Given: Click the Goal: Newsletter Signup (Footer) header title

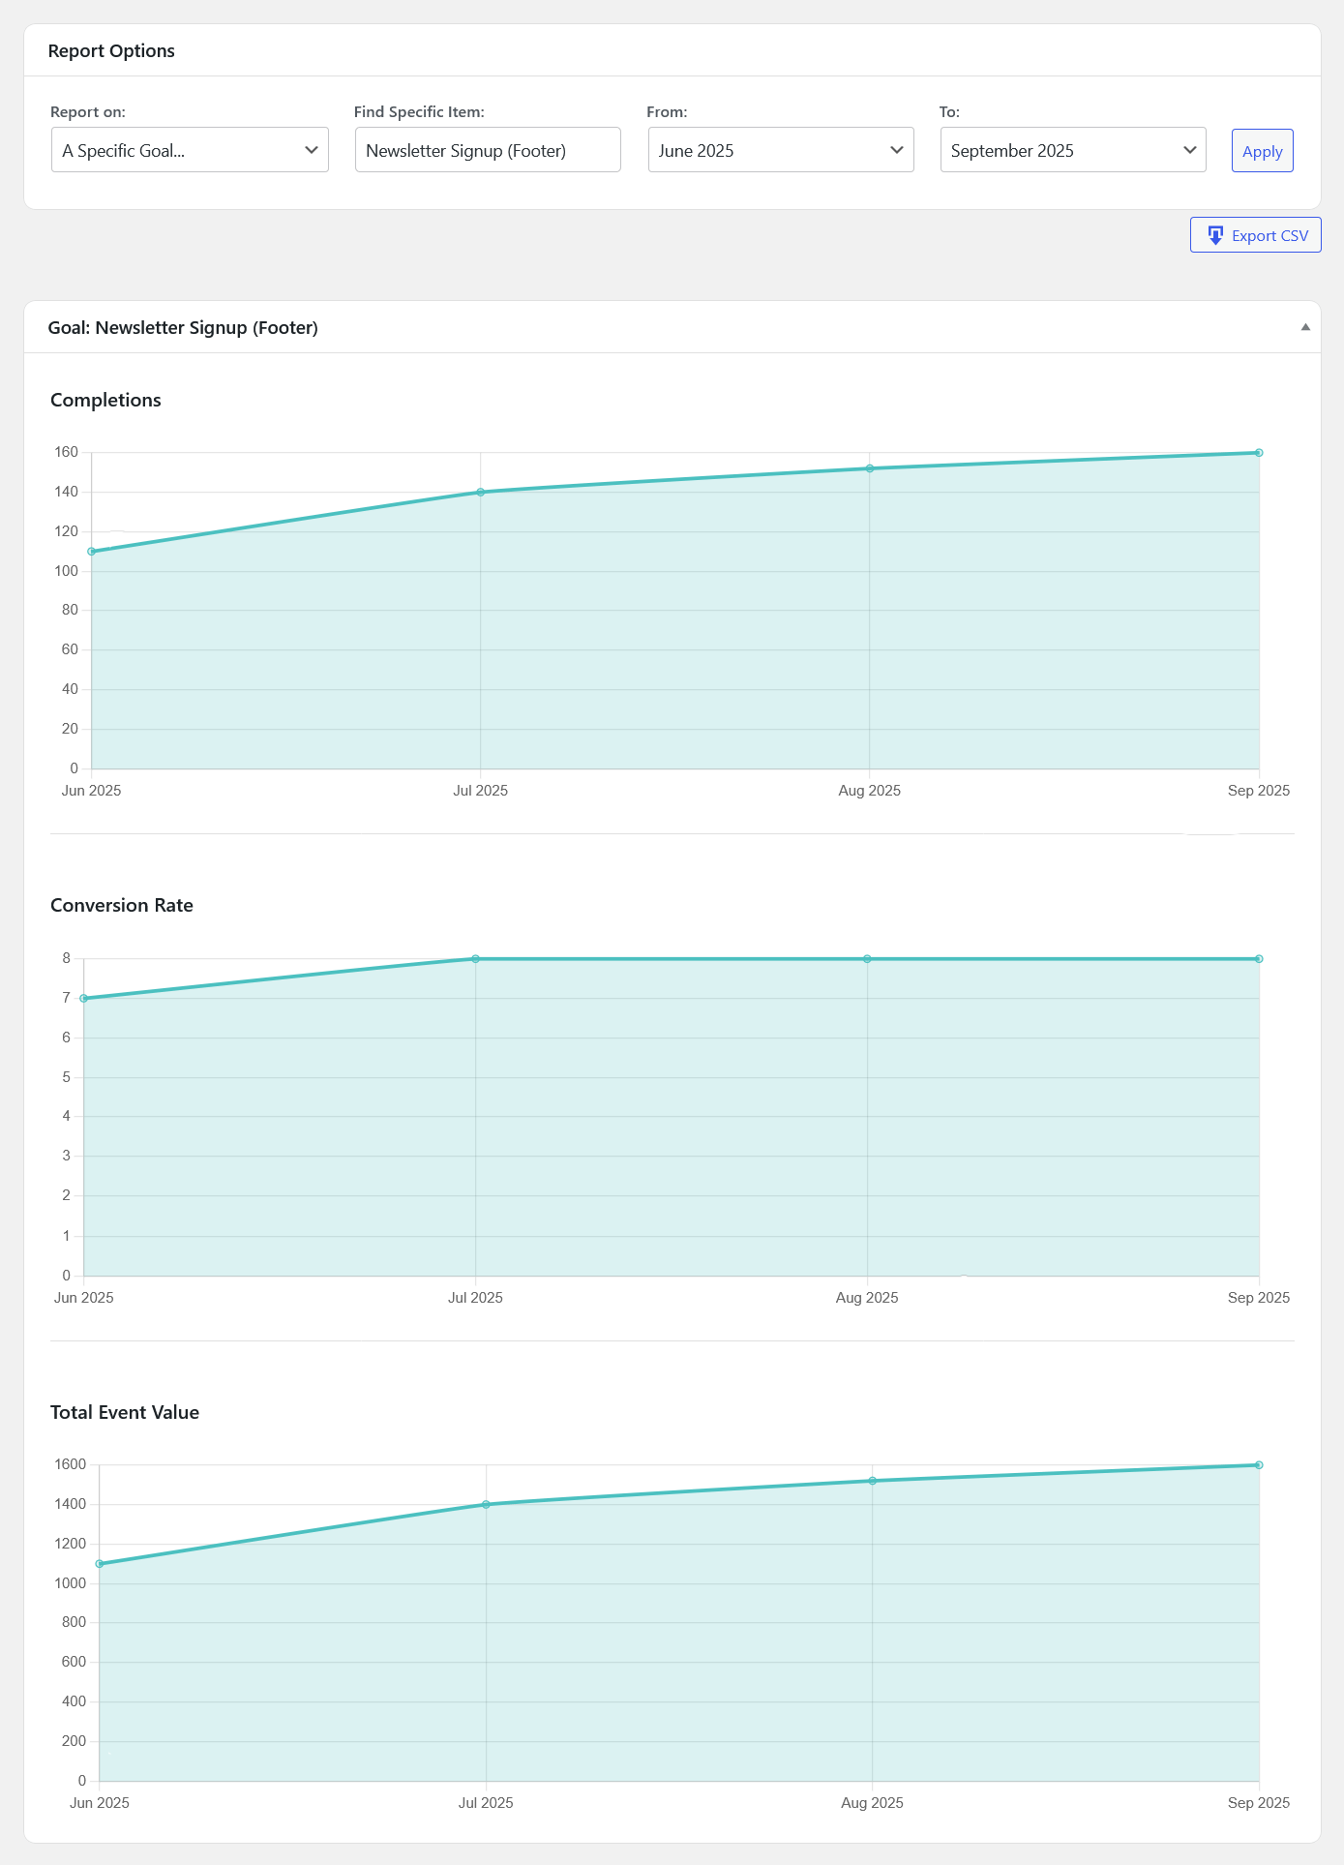Looking at the screenshot, I should 183,327.
